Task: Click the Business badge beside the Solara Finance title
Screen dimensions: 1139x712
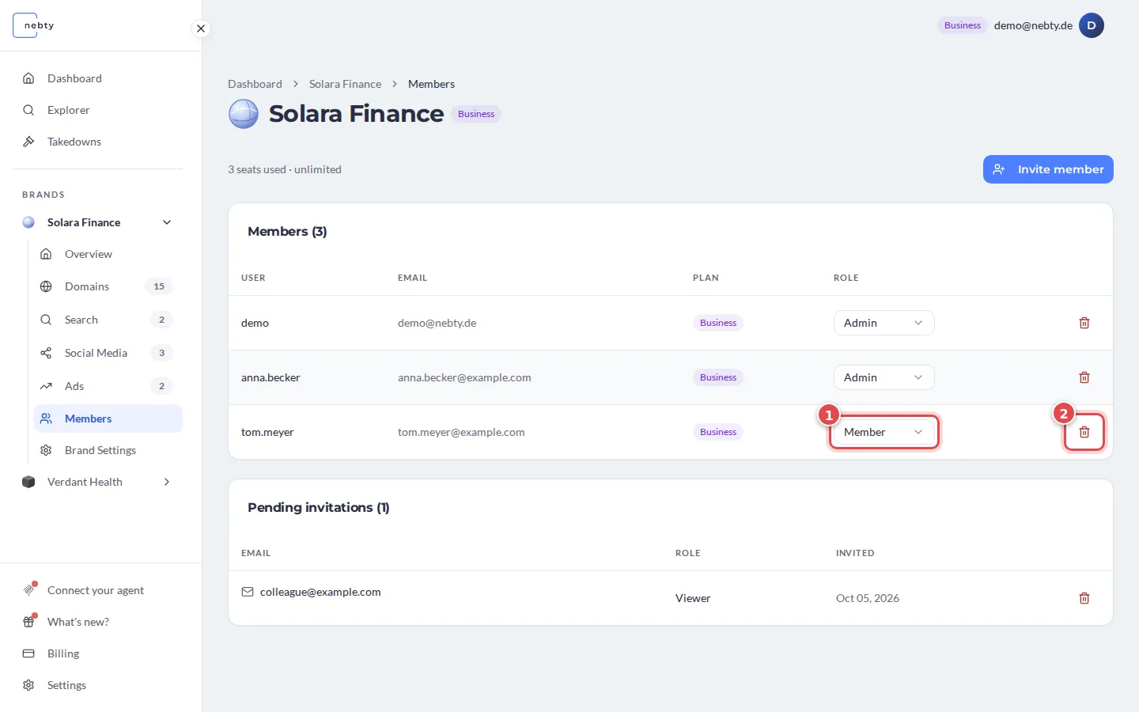Action: point(476,114)
